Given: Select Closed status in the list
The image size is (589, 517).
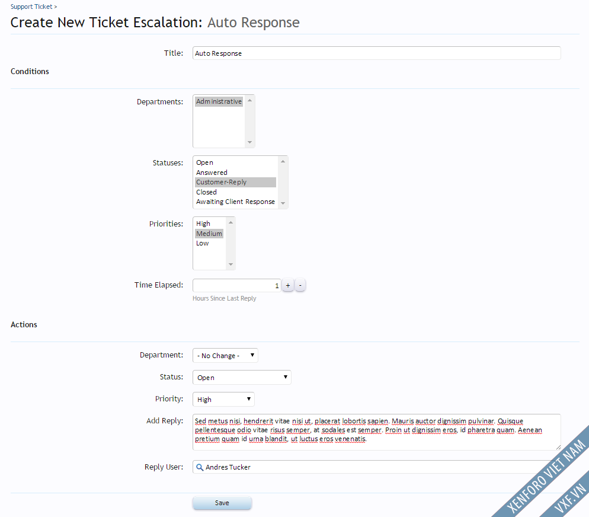Looking at the screenshot, I should 207,192.
